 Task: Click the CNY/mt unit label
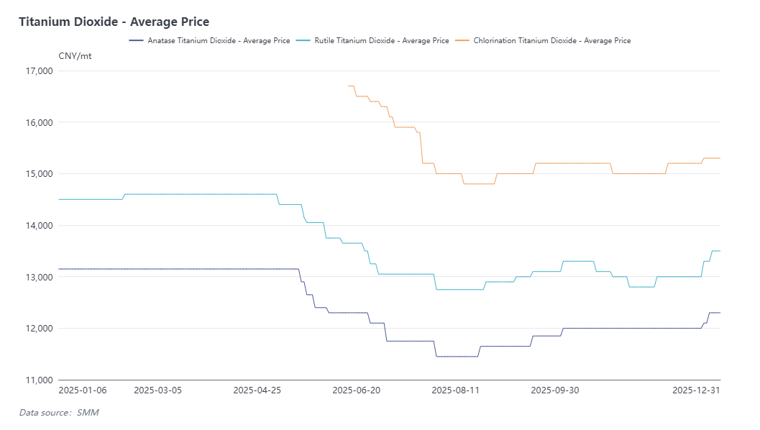[75, 56]
